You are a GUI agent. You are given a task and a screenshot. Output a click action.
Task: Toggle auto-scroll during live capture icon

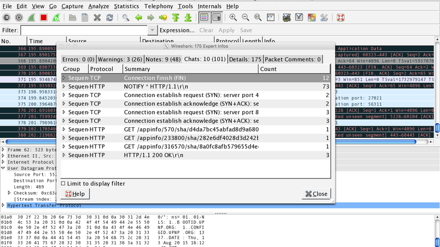tap(217, 17)
